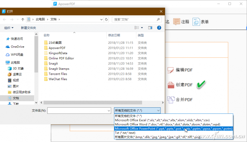Expand the address bar history dropdown
Screen dimensions: 247x142
(x=101, y=20)
